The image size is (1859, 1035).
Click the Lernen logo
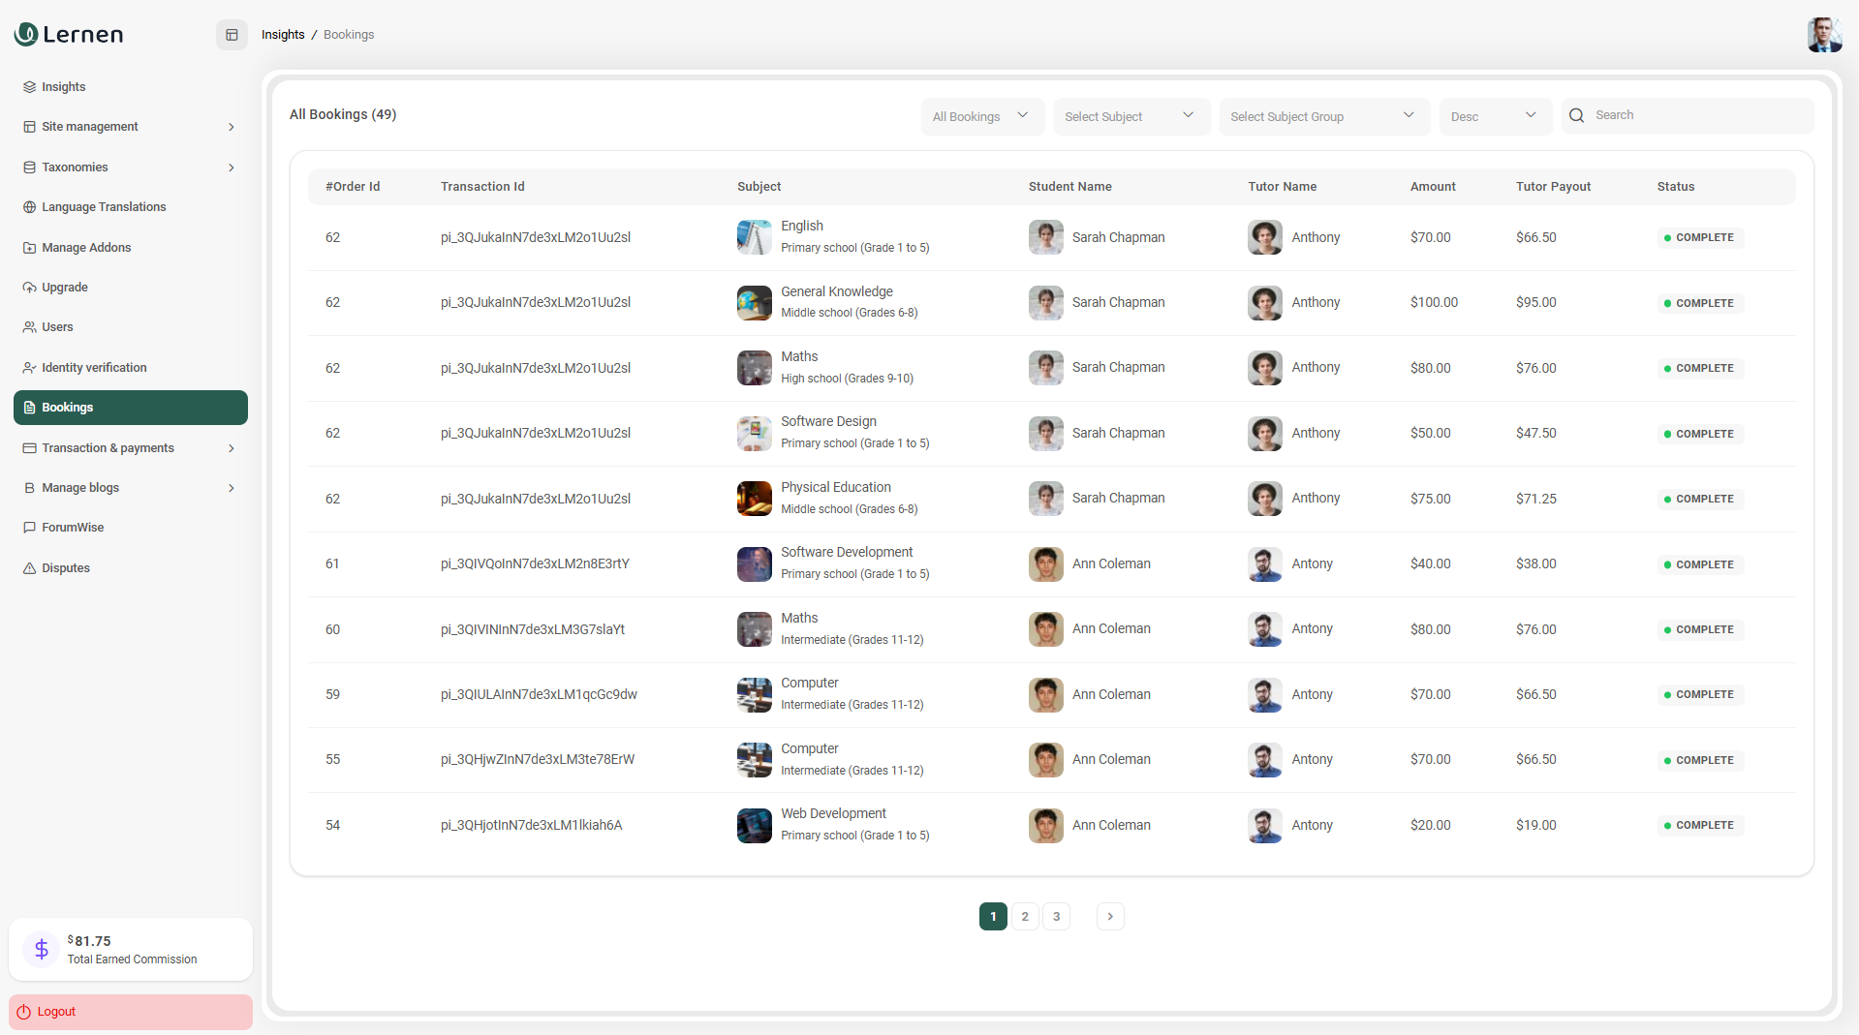point(69,35)
